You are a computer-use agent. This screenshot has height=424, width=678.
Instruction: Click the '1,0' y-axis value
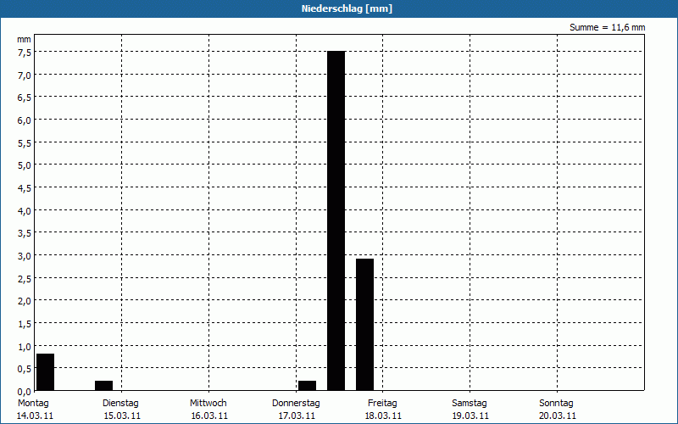pos(25,347)
